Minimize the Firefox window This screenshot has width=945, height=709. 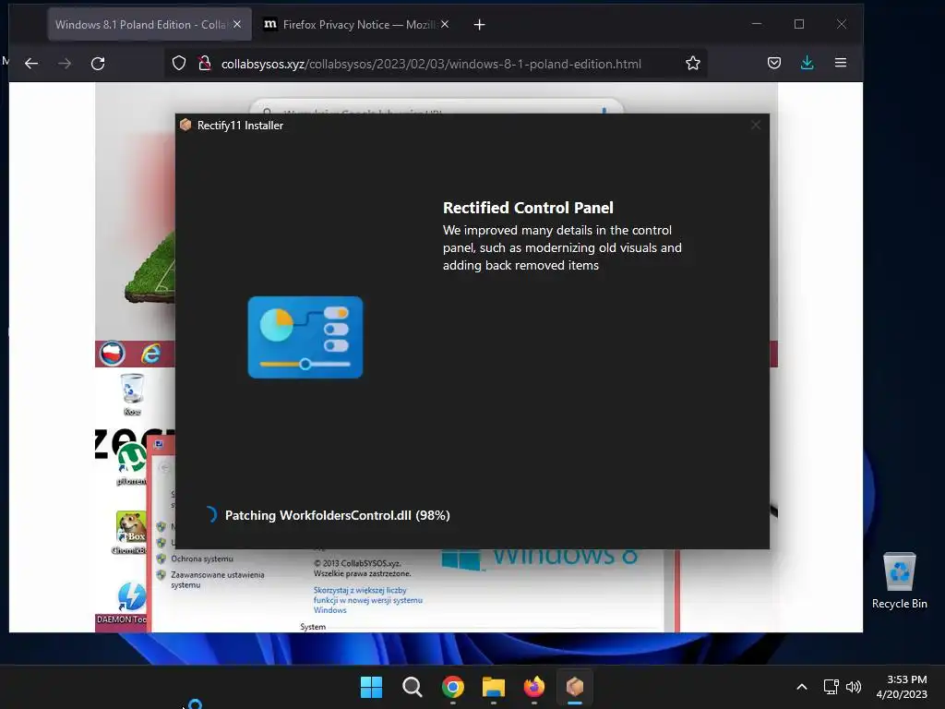pyautogui.click(x=757, y=24)
